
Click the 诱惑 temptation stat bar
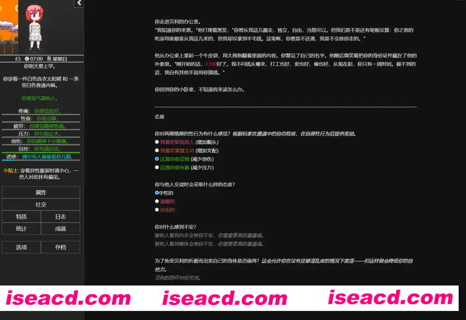coord(41,157)
